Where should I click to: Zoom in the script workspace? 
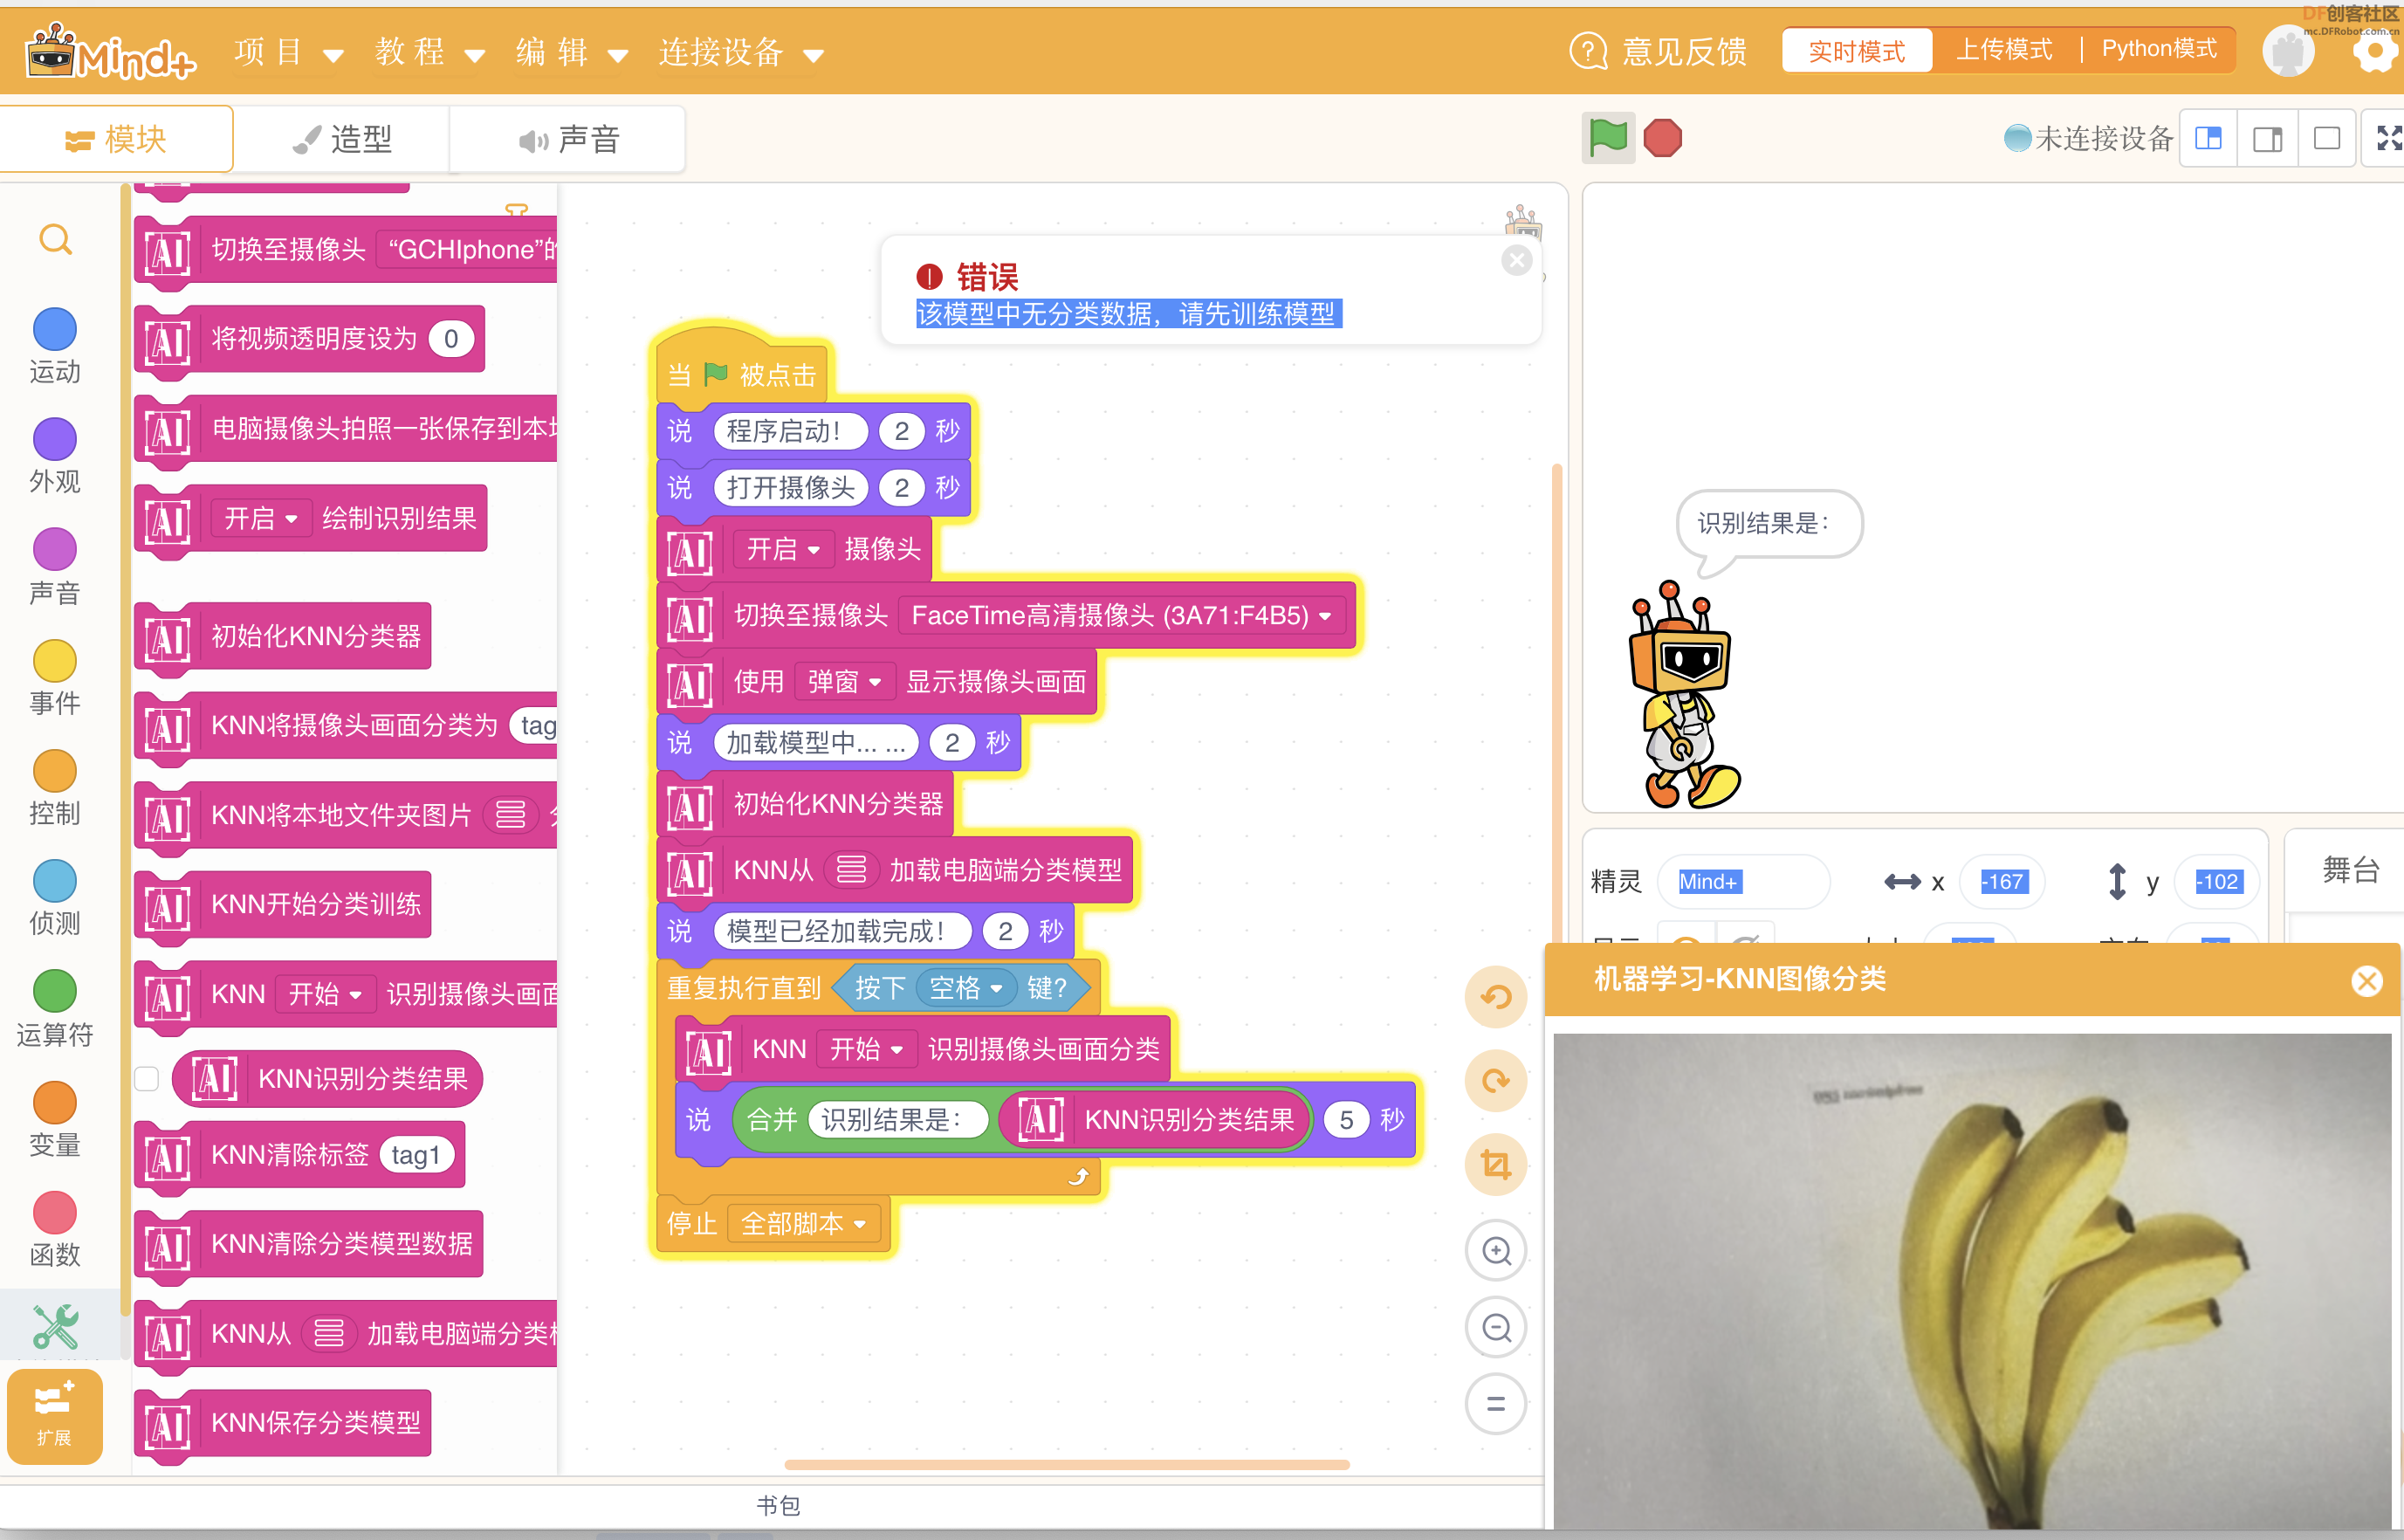click(x=1495, y=1250)
